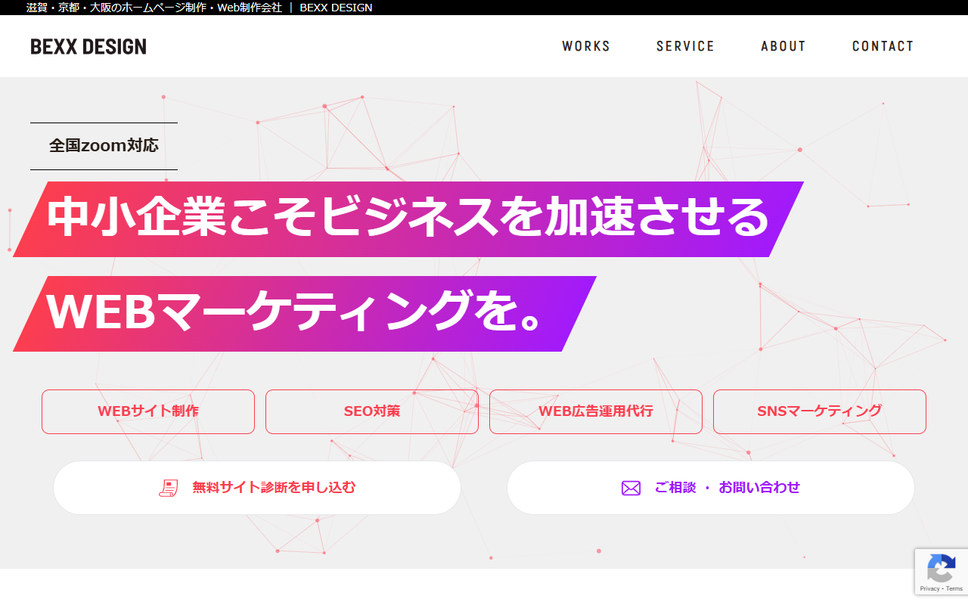Select the WEB広告運用代行 service button

[x=595, y=411]
